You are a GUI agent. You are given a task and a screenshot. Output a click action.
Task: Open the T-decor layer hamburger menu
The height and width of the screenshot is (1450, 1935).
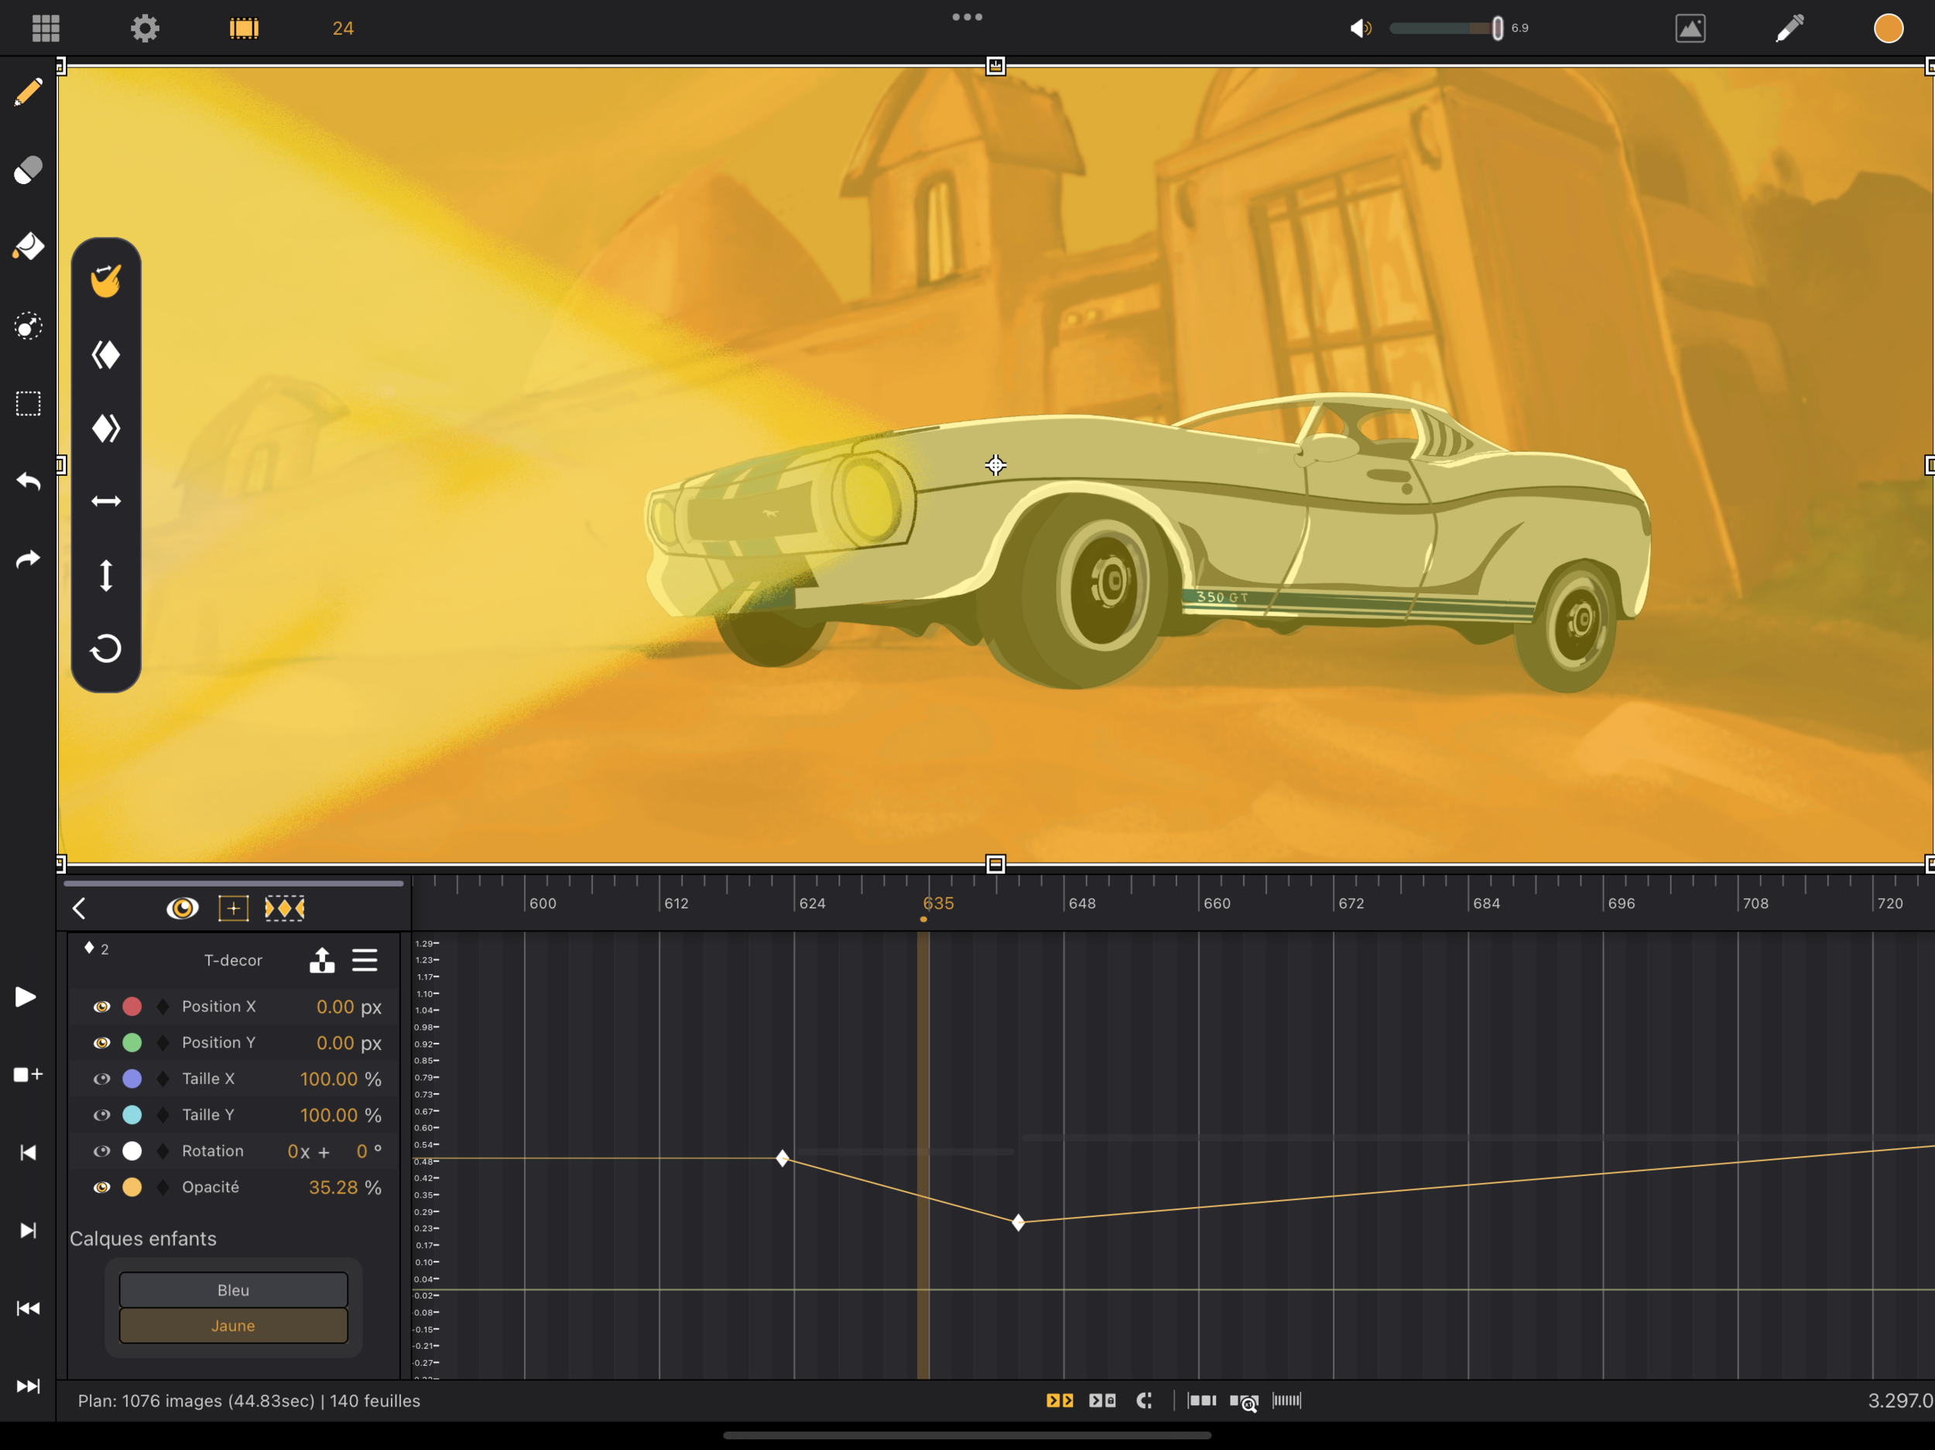pos(365,960)
